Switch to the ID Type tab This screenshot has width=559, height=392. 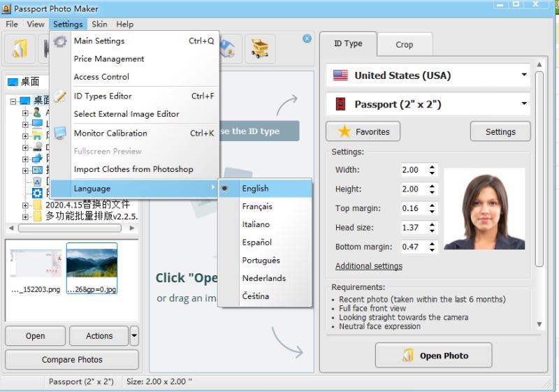[348, 43]
